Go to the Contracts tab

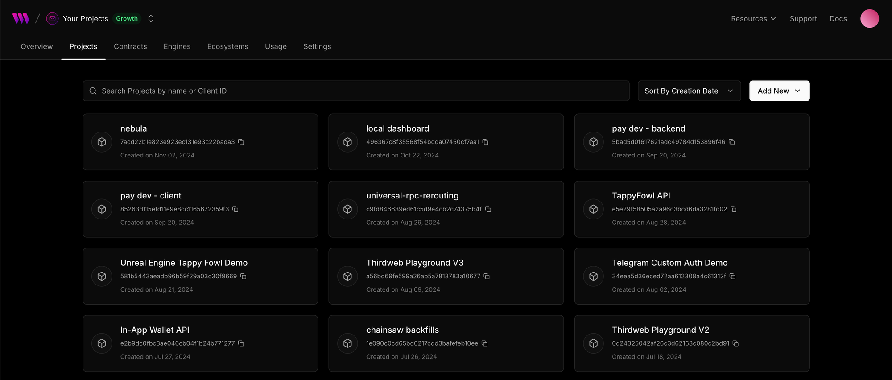[130, 46]
